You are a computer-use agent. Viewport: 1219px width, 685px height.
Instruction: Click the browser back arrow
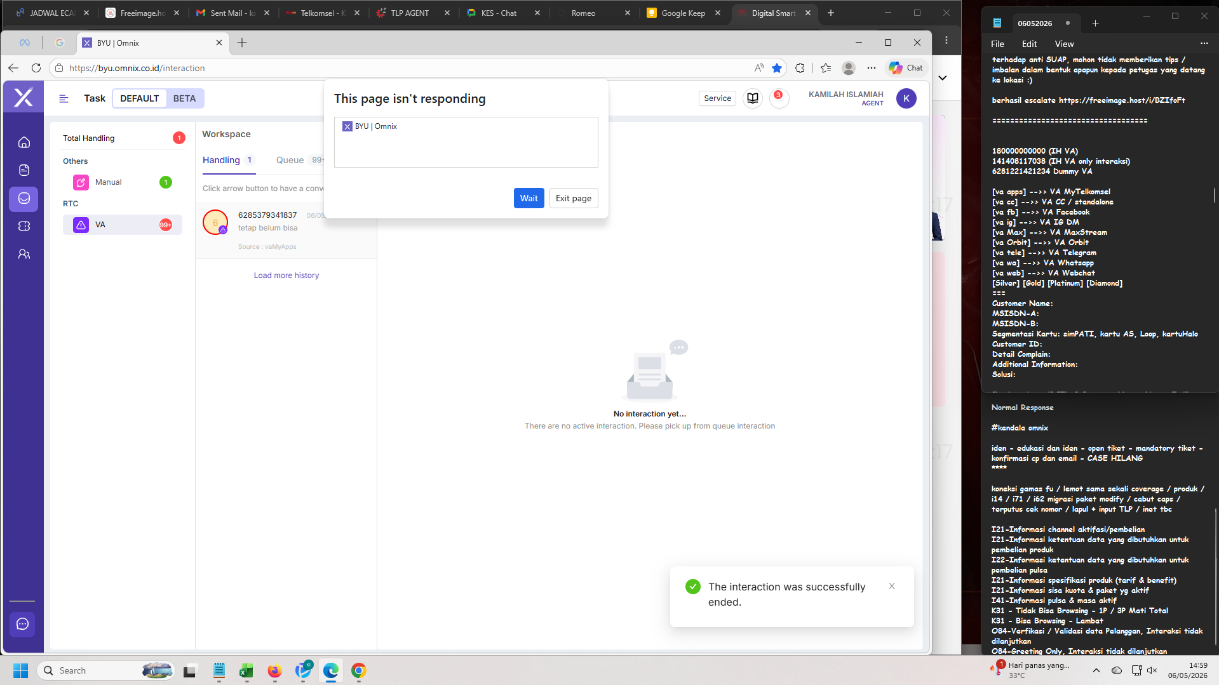pyautogui.click(x=13, y=68)
